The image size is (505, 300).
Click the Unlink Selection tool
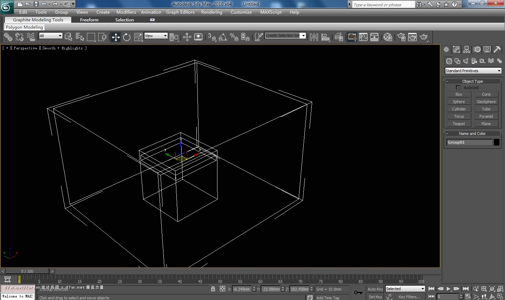(x=19, y=37)
